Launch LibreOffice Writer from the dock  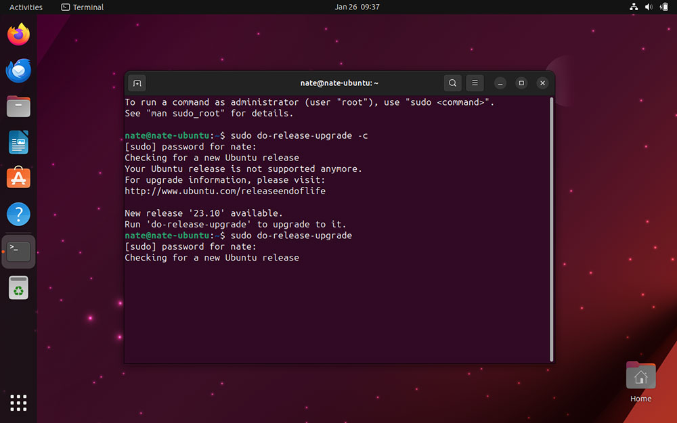[18, 142]
